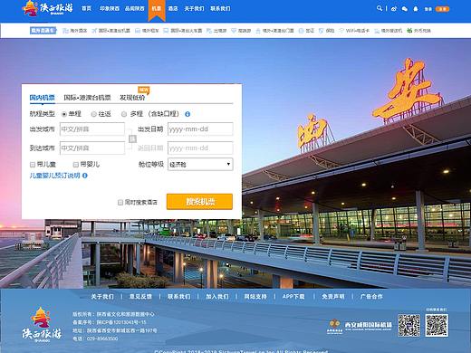
Task: Click the 陕西旅游 logo in header
Action: point(48,8)
